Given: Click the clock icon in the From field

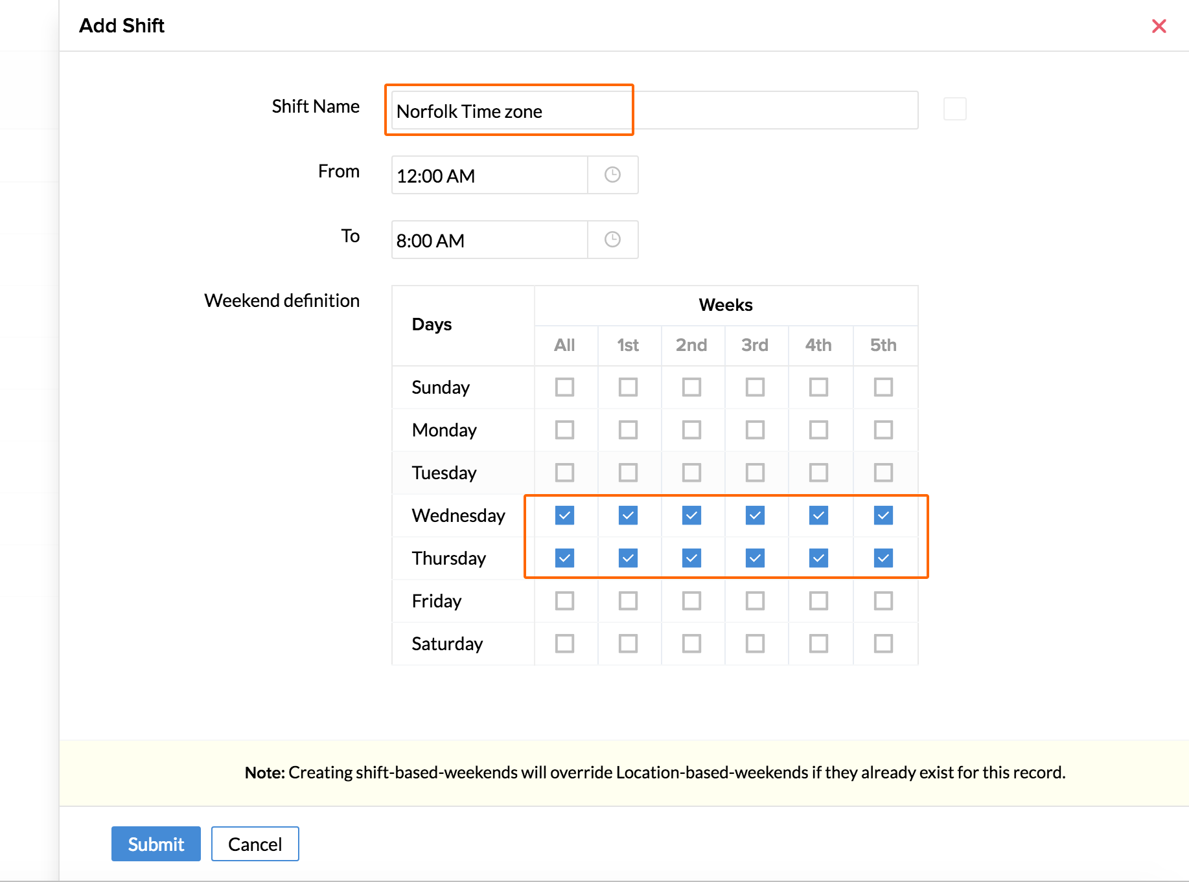Looking at the screenshot, I should pyautogui.click(x=612, y=175).
